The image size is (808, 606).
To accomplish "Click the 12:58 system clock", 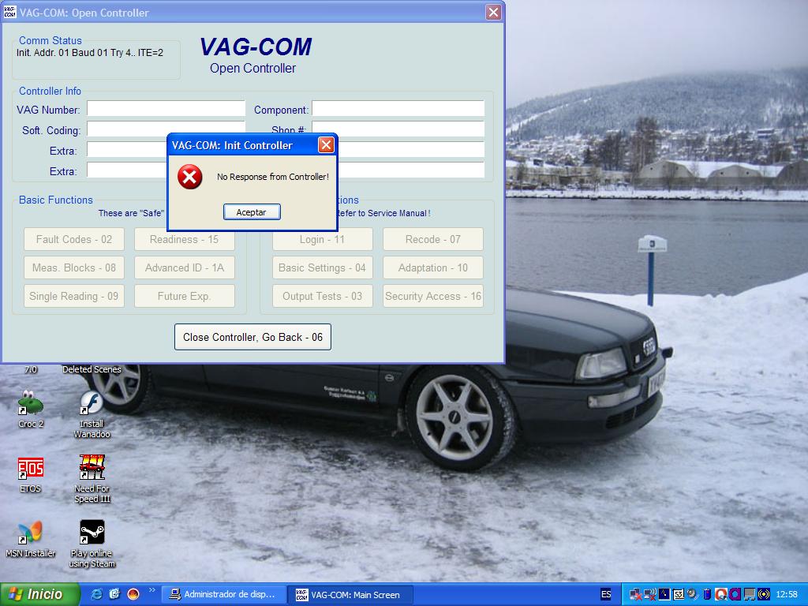I will click(x=787, y=594).
